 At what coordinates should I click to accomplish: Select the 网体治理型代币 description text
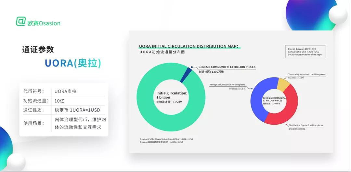[80, 123]
